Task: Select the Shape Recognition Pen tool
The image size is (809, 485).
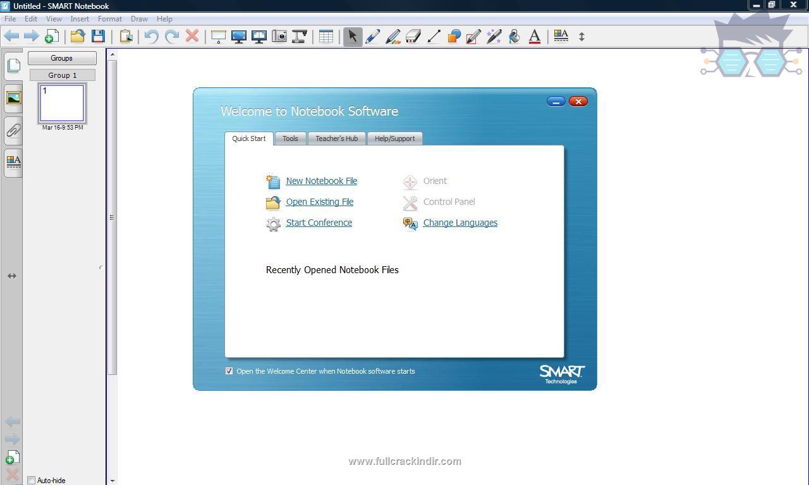Action: pos(474,36)
